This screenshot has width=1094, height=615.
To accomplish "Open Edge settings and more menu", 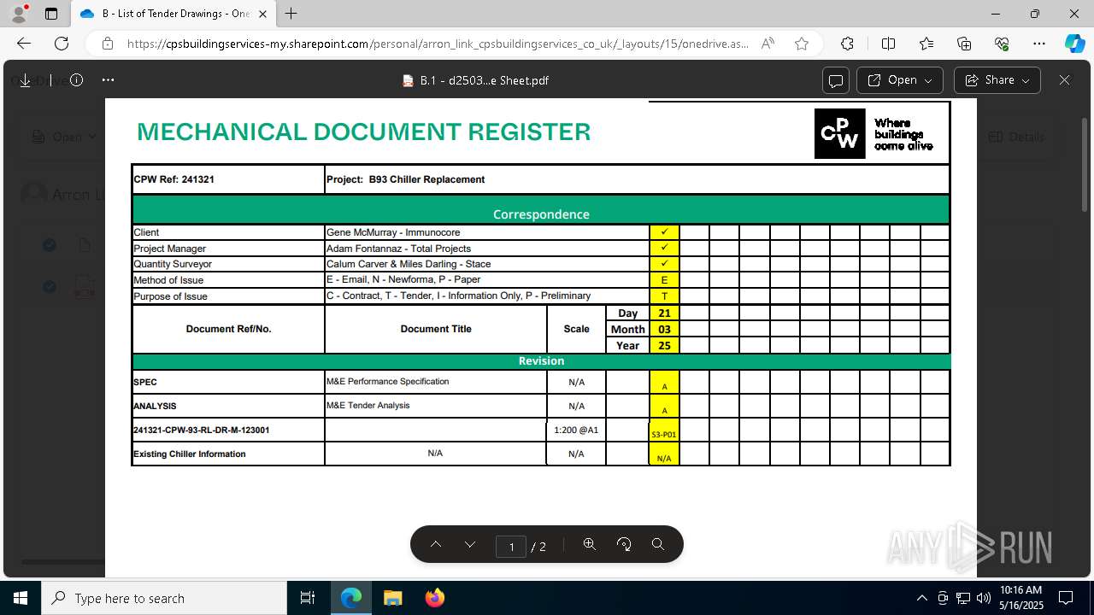I will [1039, 44].
